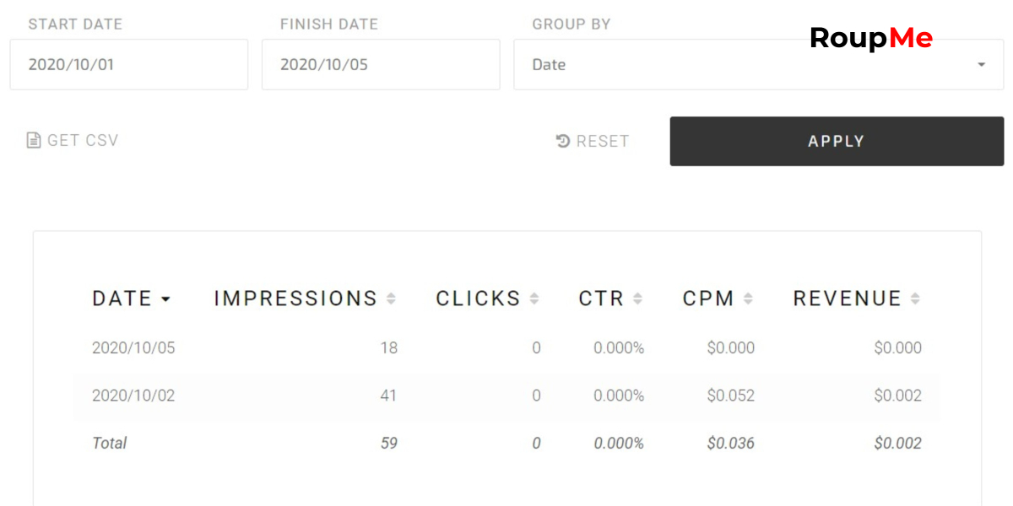Select the 2020/10/05 table row
The image size is (1013, 506).
tap(506, 347)
